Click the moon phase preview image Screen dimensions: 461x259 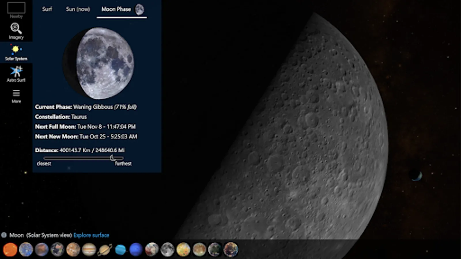point(99,63)
